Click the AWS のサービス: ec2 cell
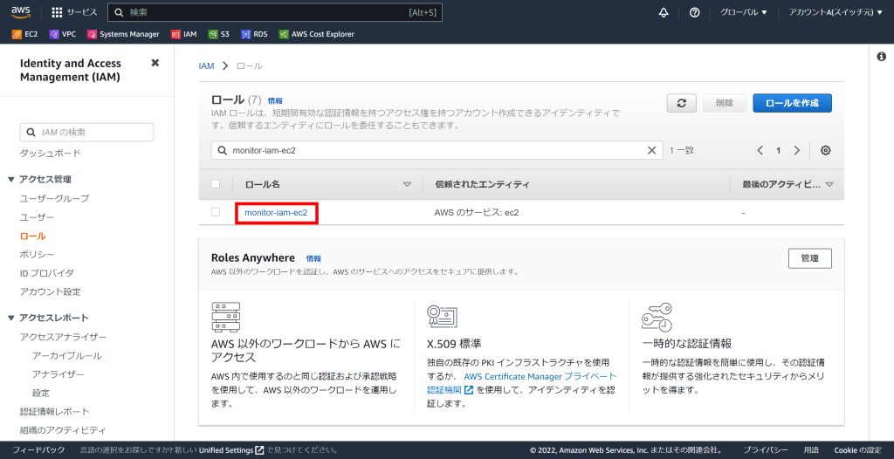The image size is (894, 459). click(x=477, y=213)
